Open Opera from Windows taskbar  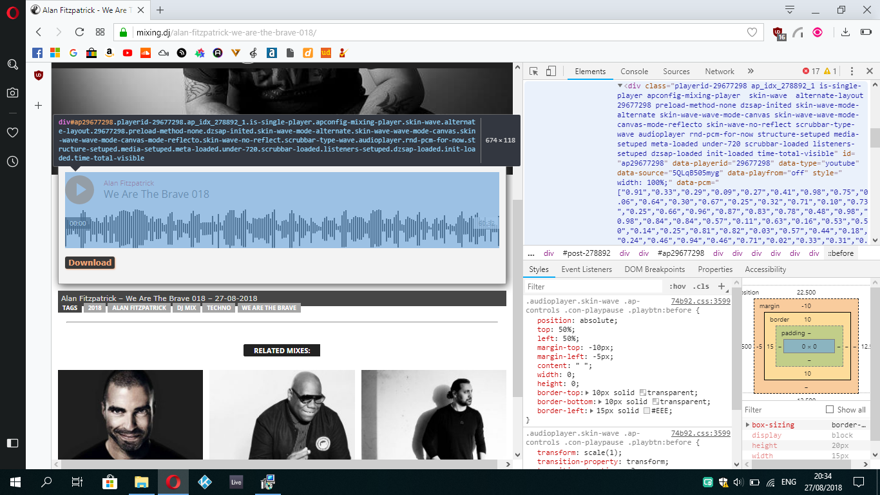(x=172, y=481)
